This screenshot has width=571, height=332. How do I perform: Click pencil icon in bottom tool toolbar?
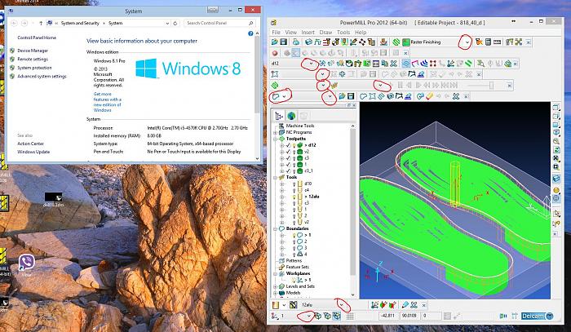405,305
